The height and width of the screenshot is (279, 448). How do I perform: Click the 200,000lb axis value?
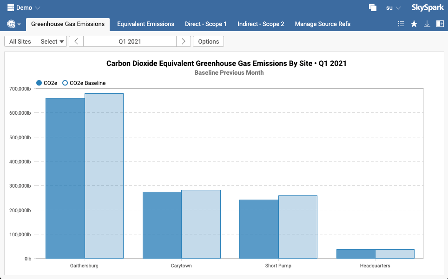pos(20,210)
